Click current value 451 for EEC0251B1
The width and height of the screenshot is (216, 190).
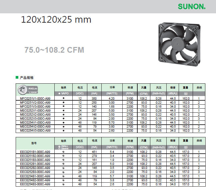click(x=94, y=152)
